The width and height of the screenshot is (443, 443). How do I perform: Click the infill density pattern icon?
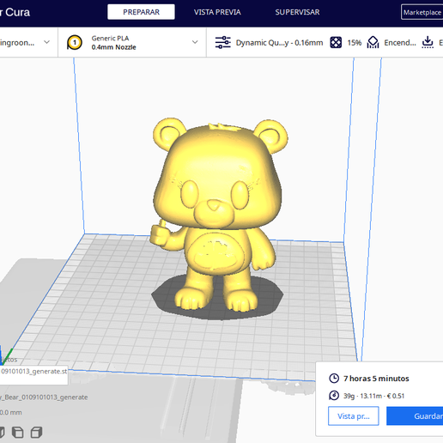point(336,43)
